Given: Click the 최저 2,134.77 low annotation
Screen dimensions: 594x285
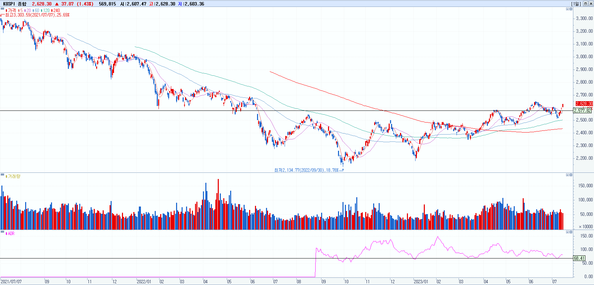Looking at the screenshot, I should (x=306, y=170).
